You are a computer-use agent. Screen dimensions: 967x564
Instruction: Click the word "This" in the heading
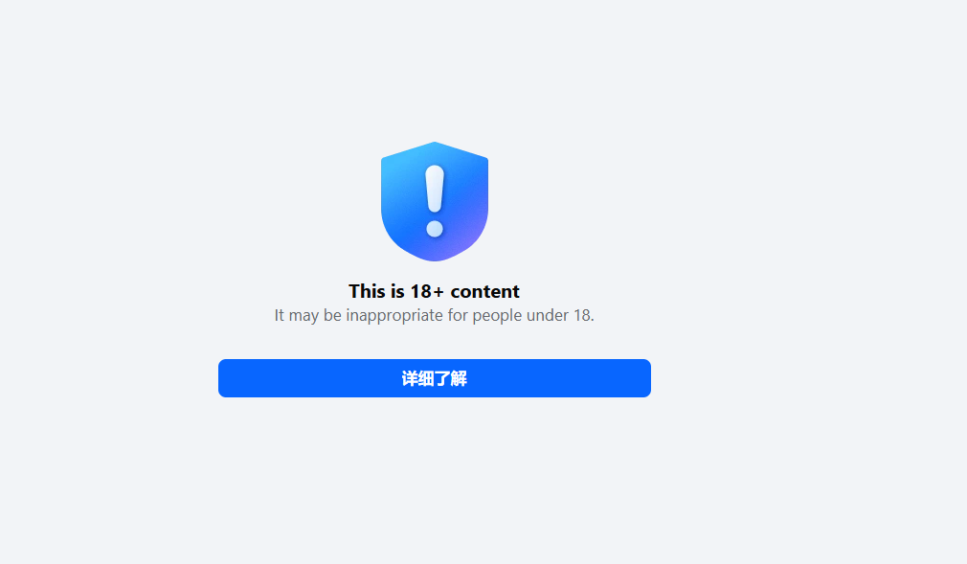[368, 291]
